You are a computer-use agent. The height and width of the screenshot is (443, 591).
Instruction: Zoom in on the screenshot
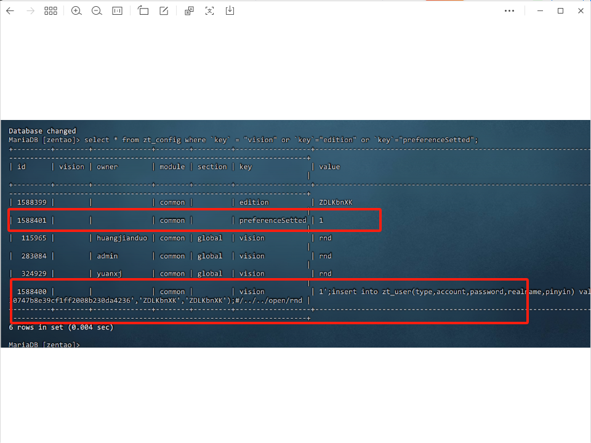point(76,10)
